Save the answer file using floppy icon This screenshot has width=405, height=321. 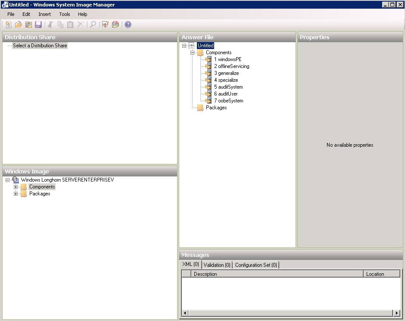(x=38, y=25)
